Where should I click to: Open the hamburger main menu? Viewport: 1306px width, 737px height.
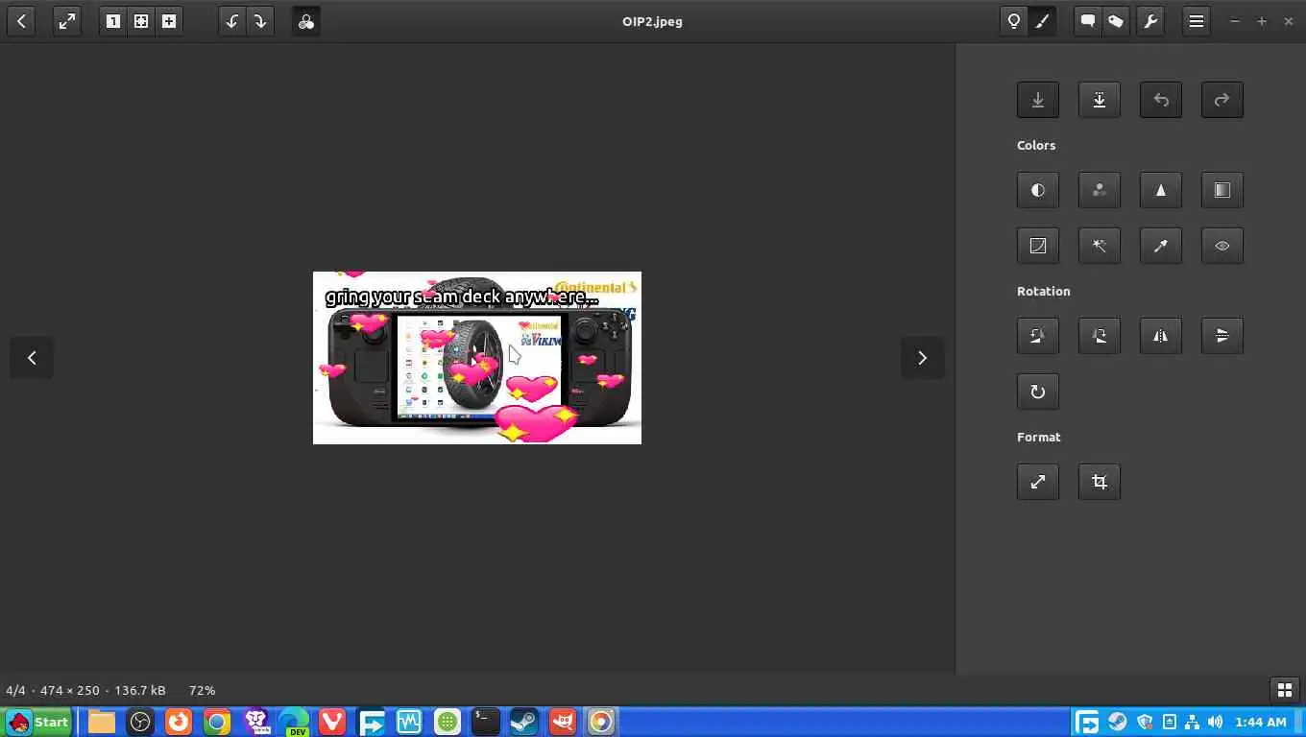(1197, 21)
